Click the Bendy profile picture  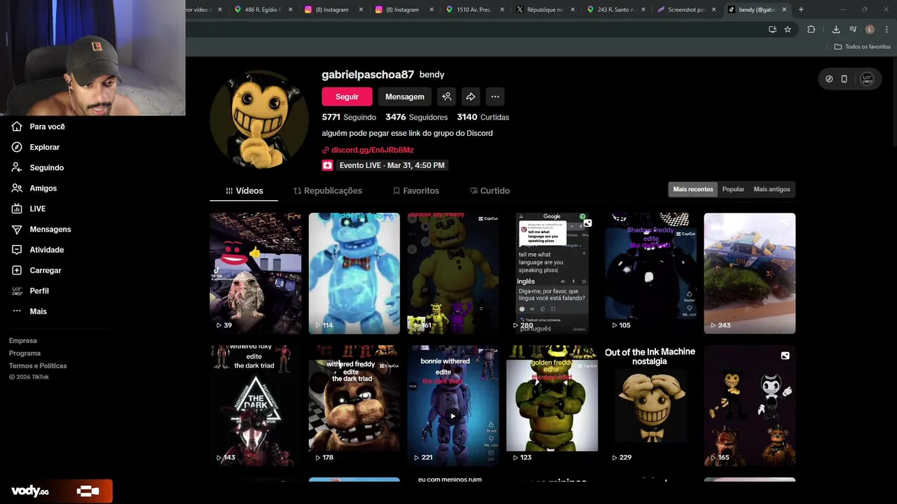tap(259, 120)
